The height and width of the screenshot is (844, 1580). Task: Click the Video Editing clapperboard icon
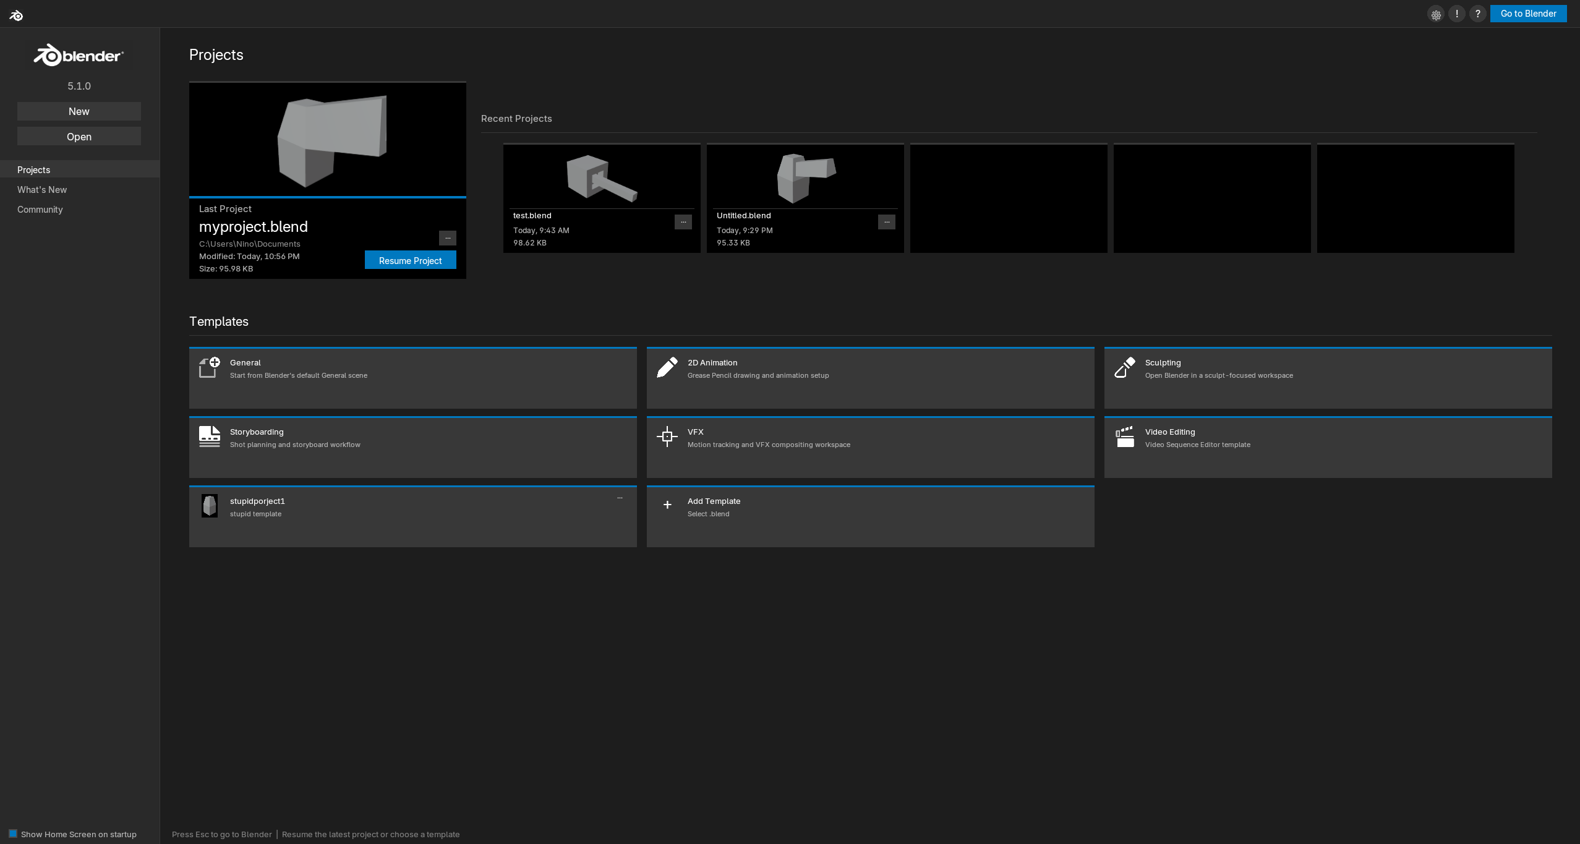pos(1125,437)
